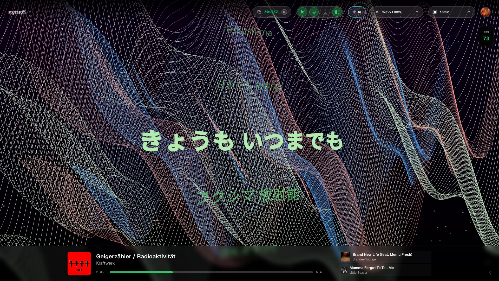Click the small square image icon
Viewport: 499px width, 281px height.
tap(325, 12)
